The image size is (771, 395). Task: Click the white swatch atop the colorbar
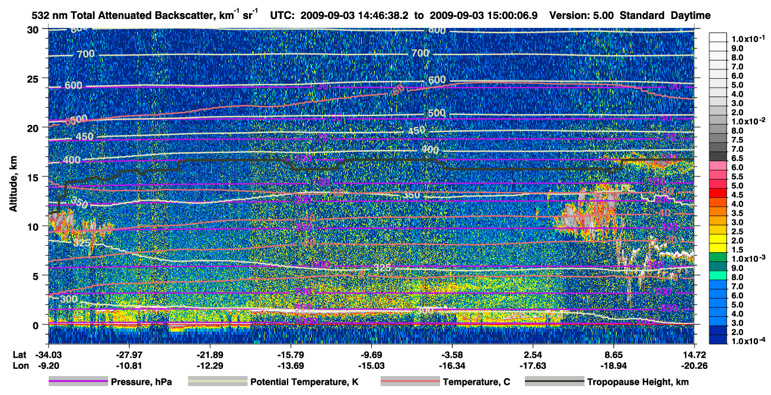click(718, 38)
